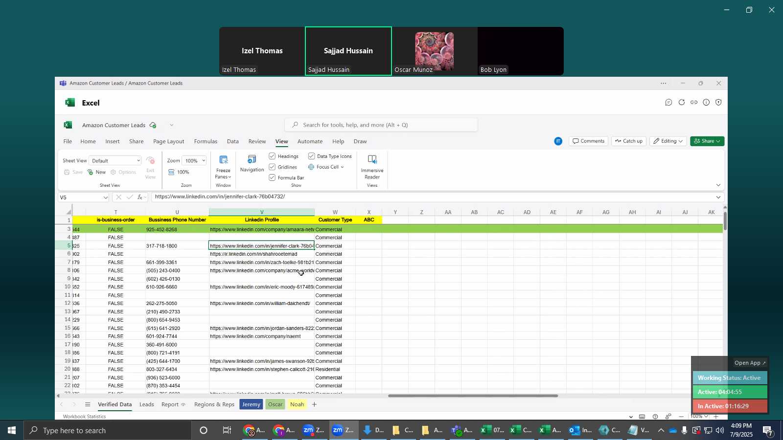Select all cells corner button

[69, 212]
